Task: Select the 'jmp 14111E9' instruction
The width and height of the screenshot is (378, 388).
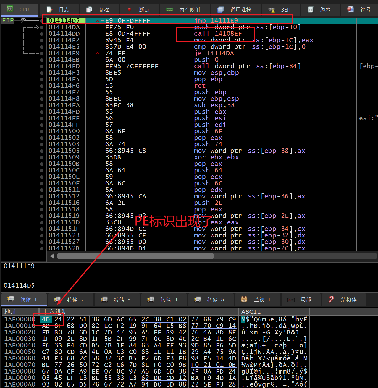Action: pyautogui.click(x=216, y=21)
